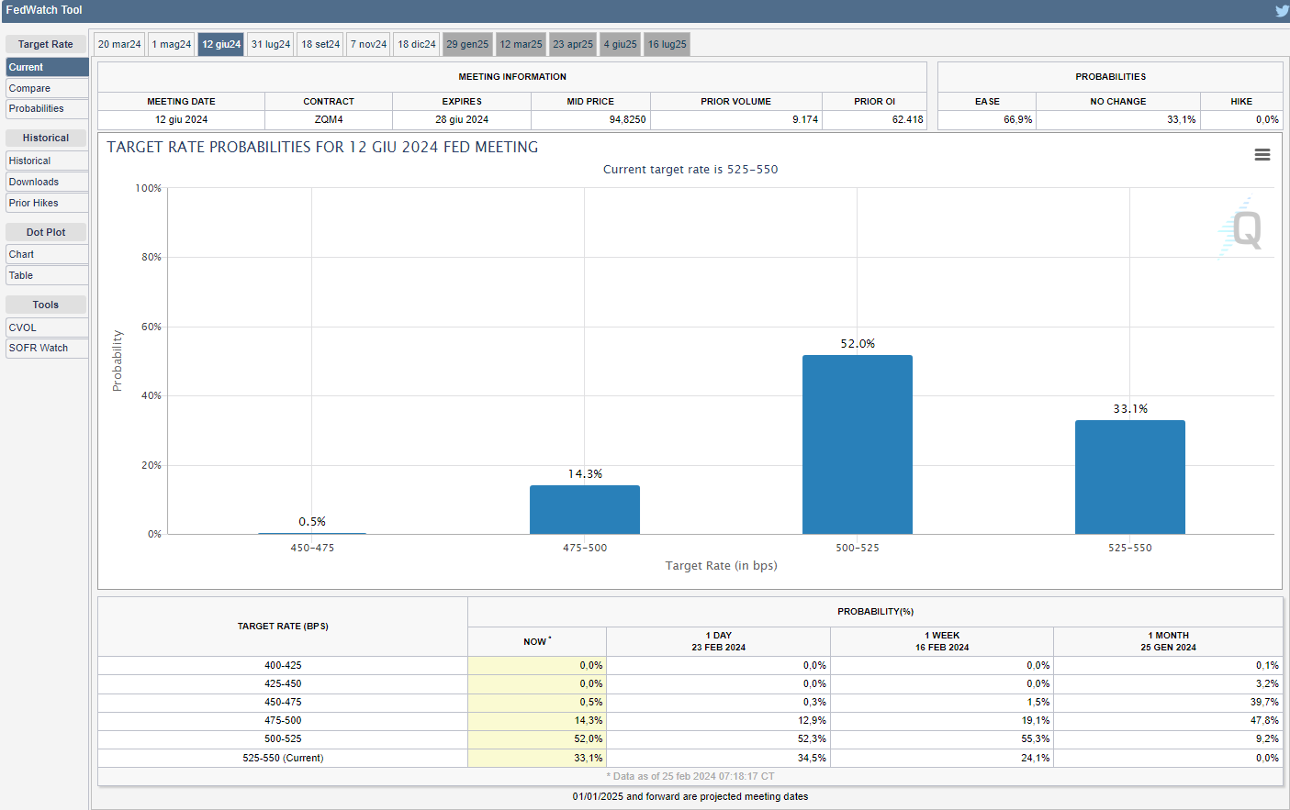1290x810 pixels.
Task: Select the 20 mar24 meeting tab
Action: (x=119, y=44)
